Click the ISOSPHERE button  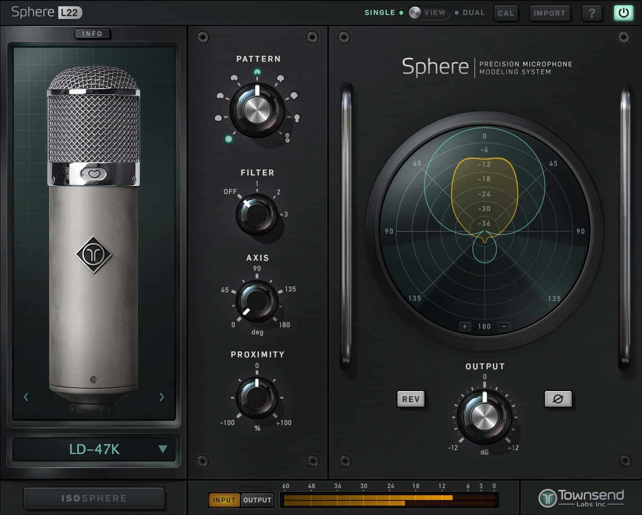[x=94, y=498]
